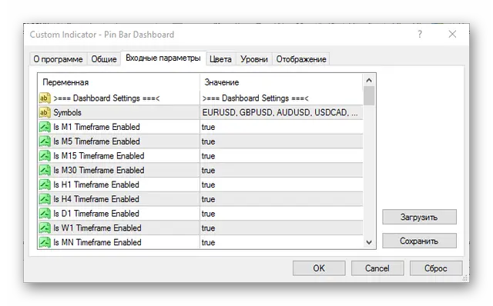Click the OK button
This screenshot has width=493, height=306.
(319, 268)
